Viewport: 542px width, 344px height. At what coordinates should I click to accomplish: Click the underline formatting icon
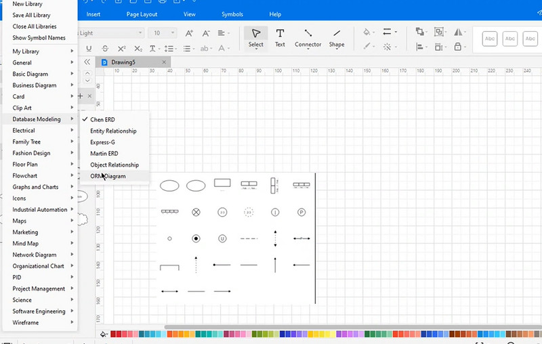(x=89, y=48)
